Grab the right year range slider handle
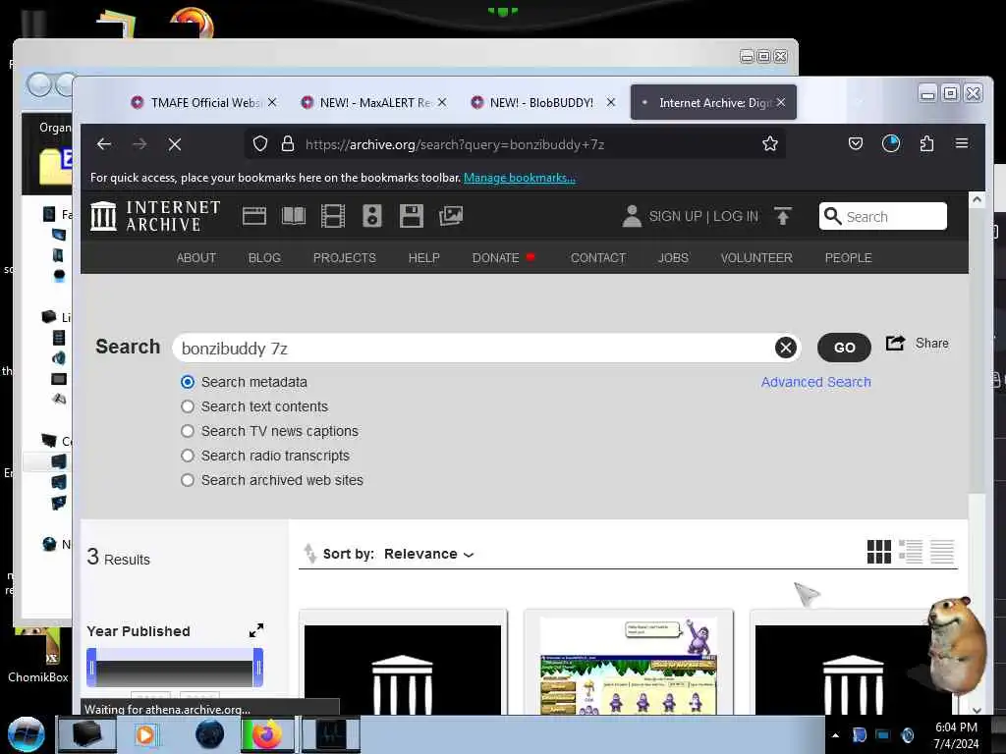Image resolution: width=1006 pixels, height=754 pixels. 258,668
